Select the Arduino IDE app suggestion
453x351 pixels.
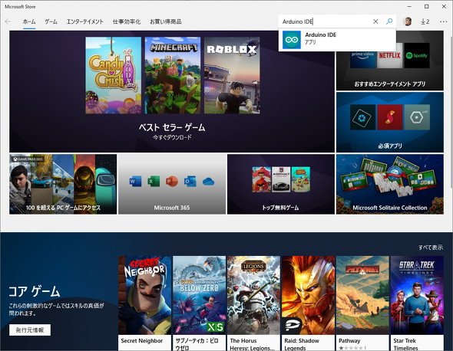(x=337, y=40)
